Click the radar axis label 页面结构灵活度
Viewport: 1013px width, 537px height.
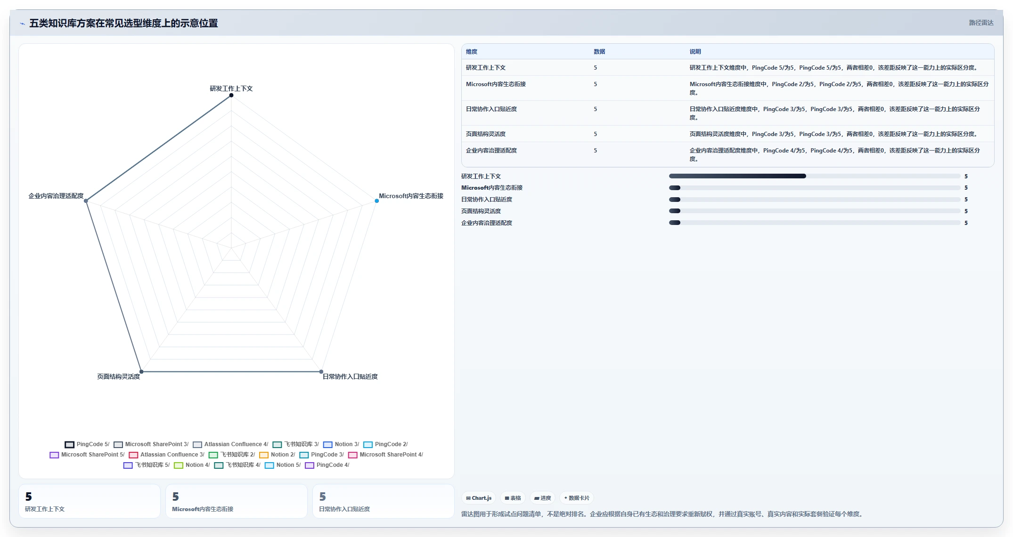click(119, 377)
